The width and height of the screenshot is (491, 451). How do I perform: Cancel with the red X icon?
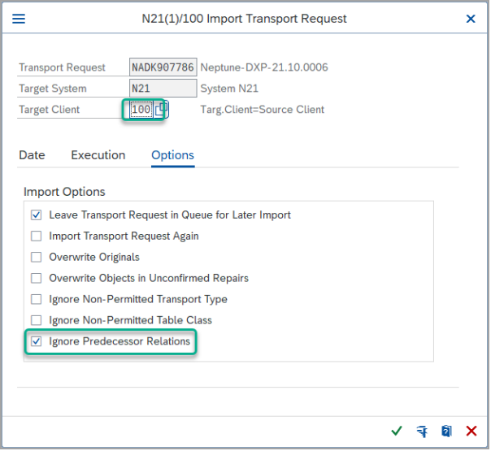472,432
